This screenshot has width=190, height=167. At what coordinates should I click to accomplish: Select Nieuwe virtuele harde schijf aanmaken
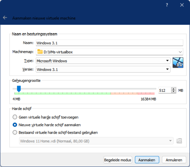[x=46, y=125]
